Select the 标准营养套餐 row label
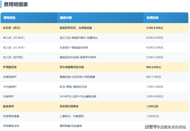 pos(11,116)
